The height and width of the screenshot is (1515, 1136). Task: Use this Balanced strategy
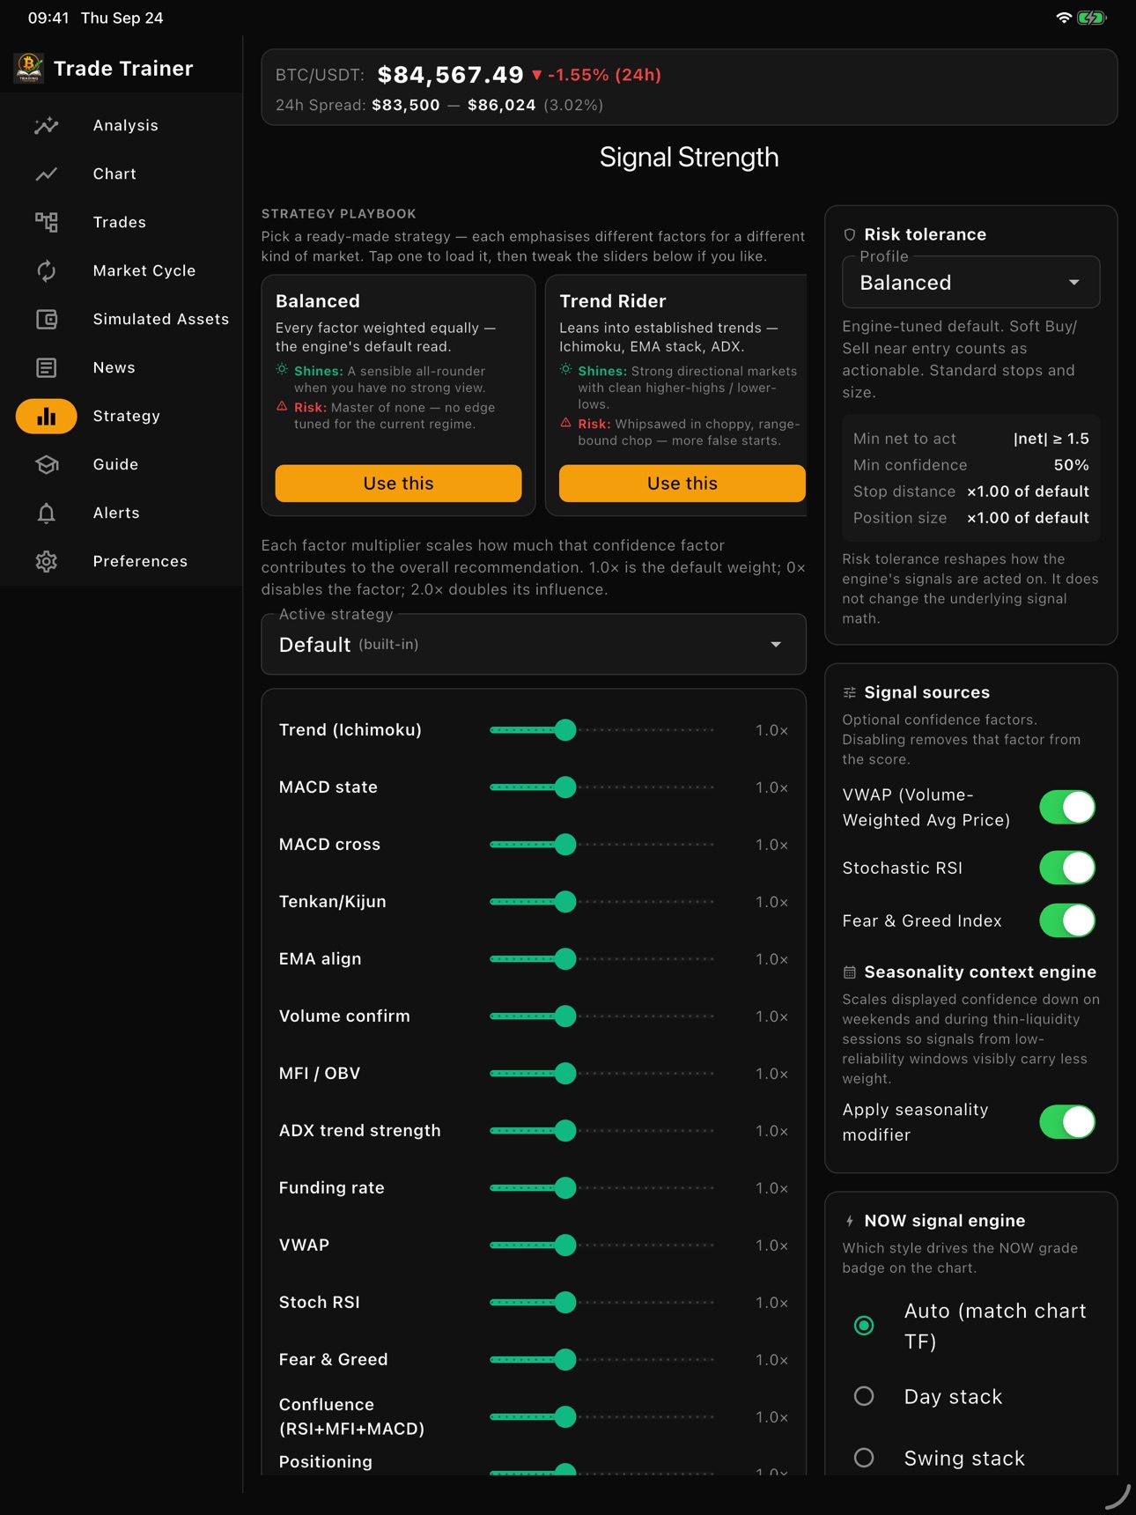coord(398,484)
